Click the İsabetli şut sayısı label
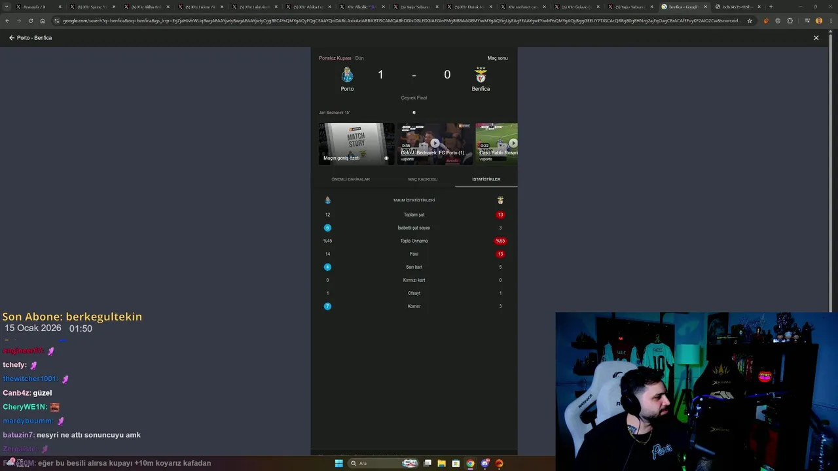 [414, 228]
